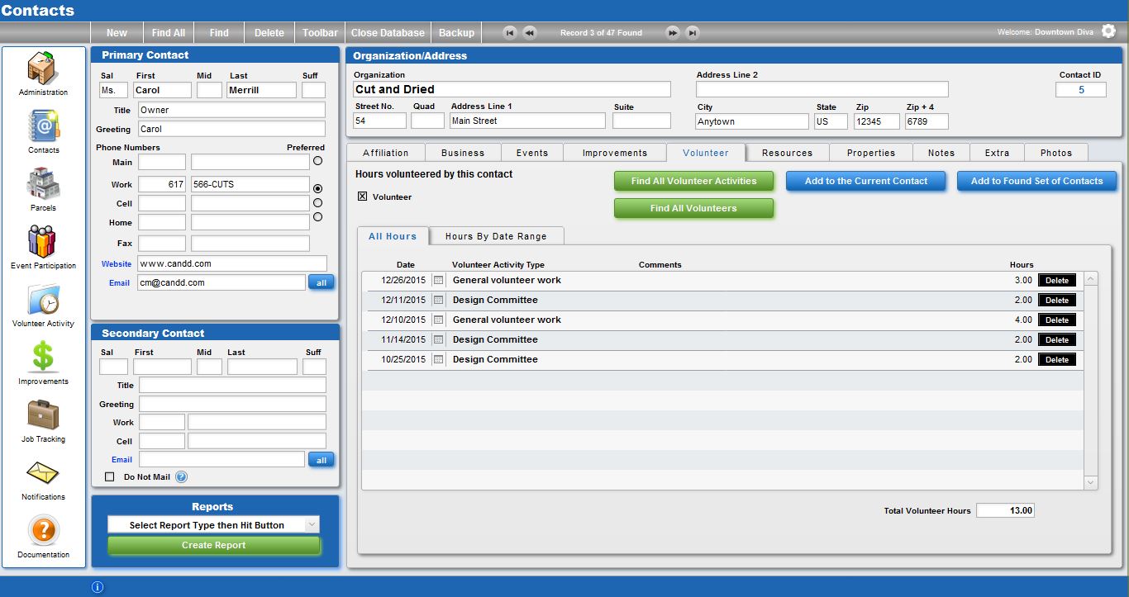Enable the Do Not Mail checkbox
This screenshot has width=1129, height=597.
110,476
